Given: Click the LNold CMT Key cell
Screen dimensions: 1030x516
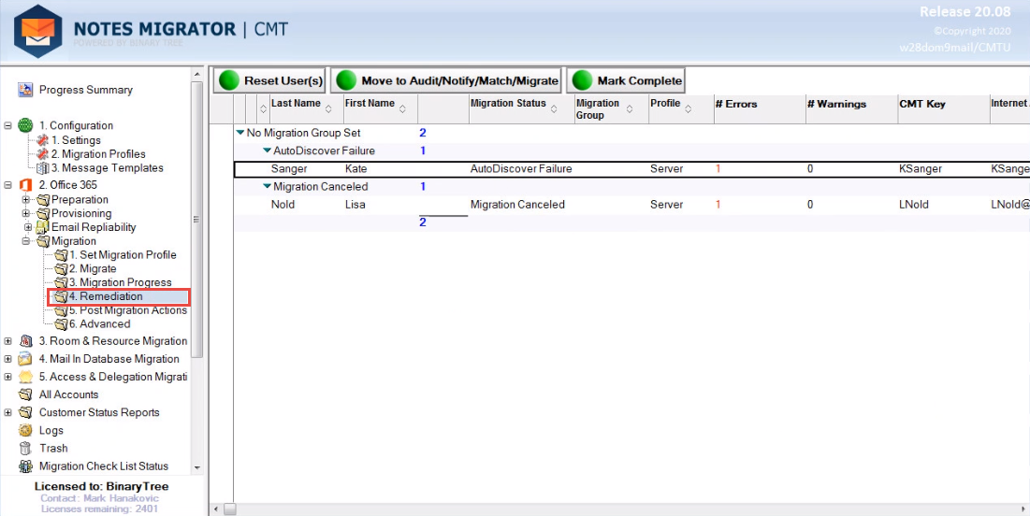Looking at the screenshot, I should 914,204.
